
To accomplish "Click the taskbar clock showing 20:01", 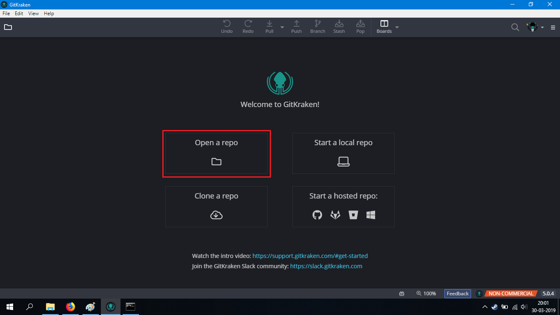I will coord(543,307).
